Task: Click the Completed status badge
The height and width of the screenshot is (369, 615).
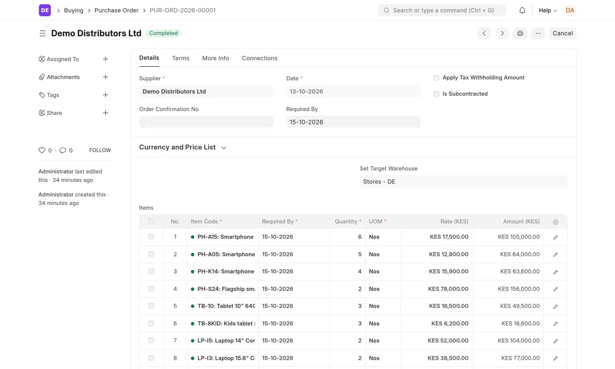Action: click(163, 33)
